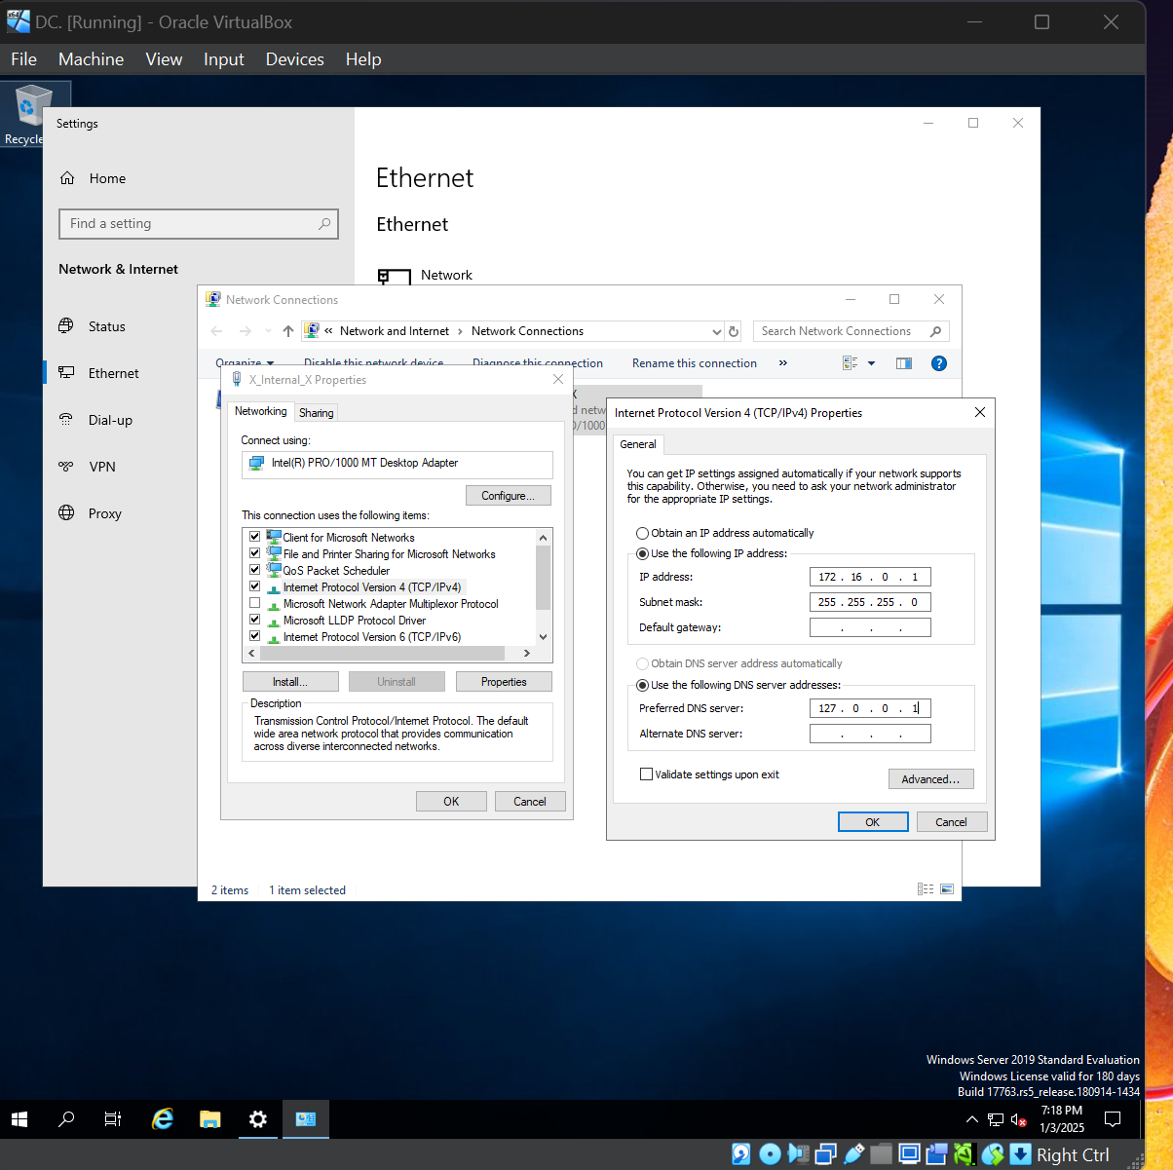The image size is (1173, 1170).
Task: Check Validate settings upon exit
Action: [x=646, y=774]
